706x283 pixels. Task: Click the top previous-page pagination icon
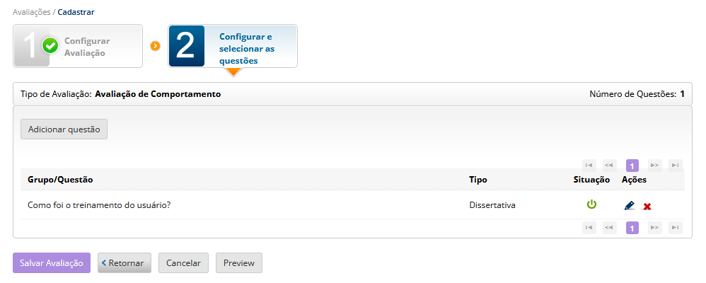[609, 166]
